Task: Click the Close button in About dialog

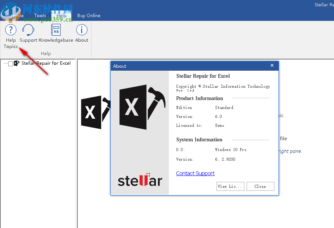Action: [x=260, y=186]
